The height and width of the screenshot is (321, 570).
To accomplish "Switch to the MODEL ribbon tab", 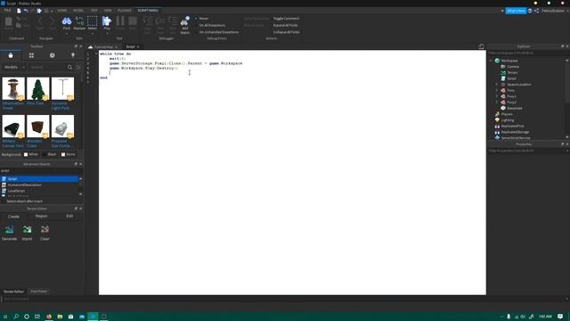I will (x=78, y=11).
